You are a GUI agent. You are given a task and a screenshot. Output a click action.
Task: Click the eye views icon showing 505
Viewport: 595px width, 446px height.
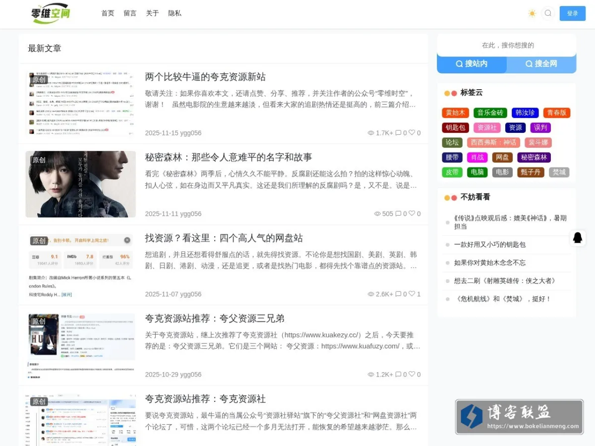point(377,214)
